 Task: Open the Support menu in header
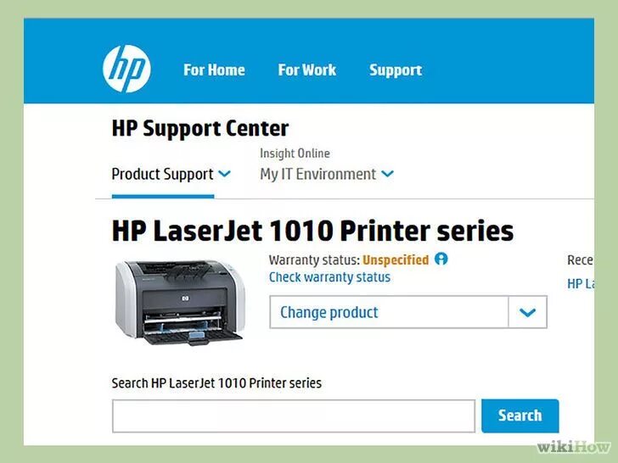(x=396, y=70)
